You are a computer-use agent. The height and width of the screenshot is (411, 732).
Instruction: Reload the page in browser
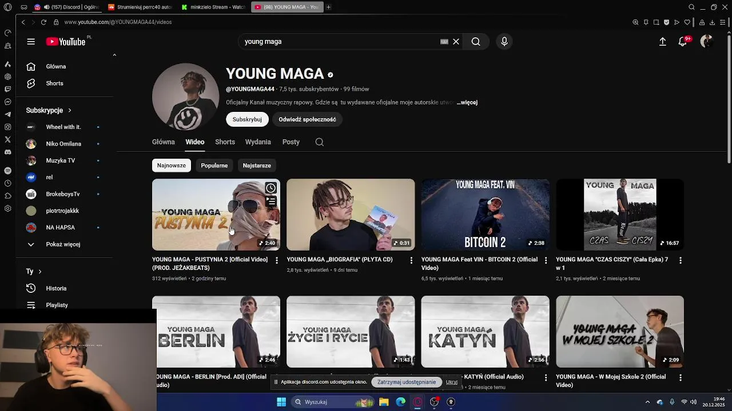(43, 22)
